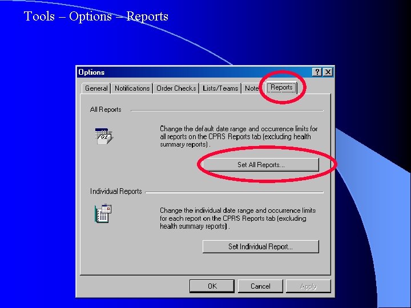Open the Notifications tab
This screenshot has width=411, height=308.
coord(132,88)
